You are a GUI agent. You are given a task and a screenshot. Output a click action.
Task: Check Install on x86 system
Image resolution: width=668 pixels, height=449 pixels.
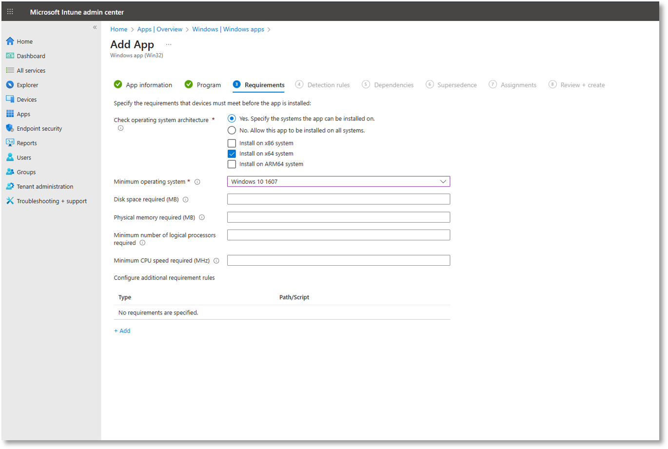pyautogui.click(x=232, y=143)
